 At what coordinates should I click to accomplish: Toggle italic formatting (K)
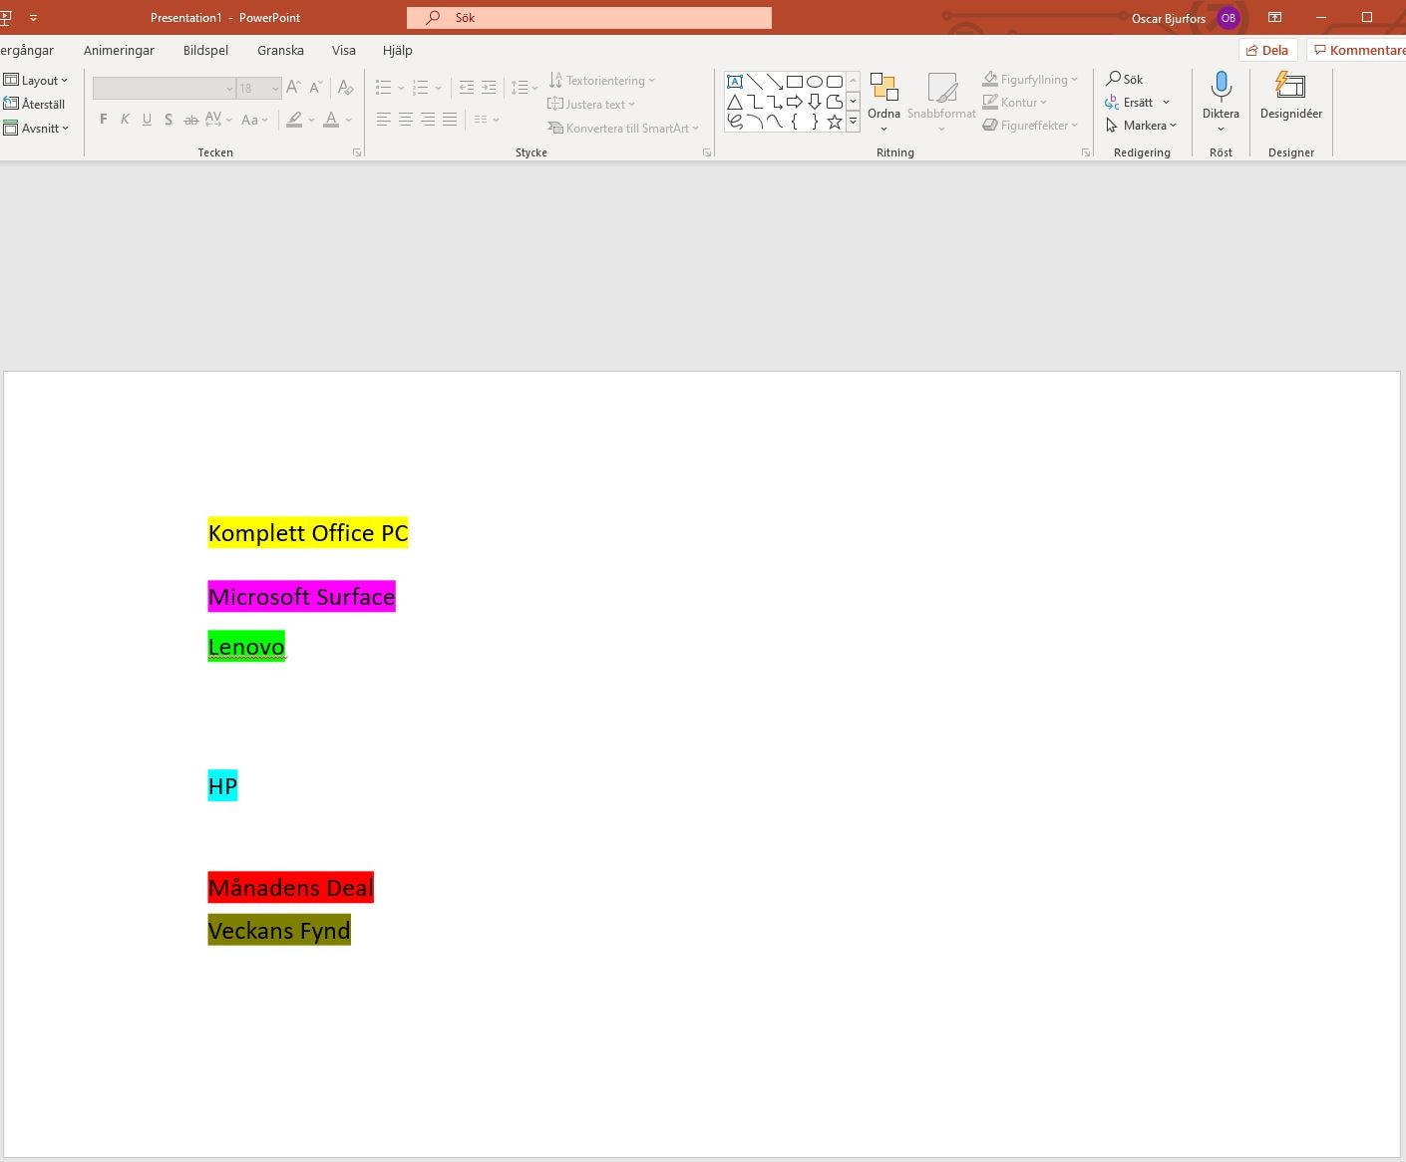(x=125, y=120)
